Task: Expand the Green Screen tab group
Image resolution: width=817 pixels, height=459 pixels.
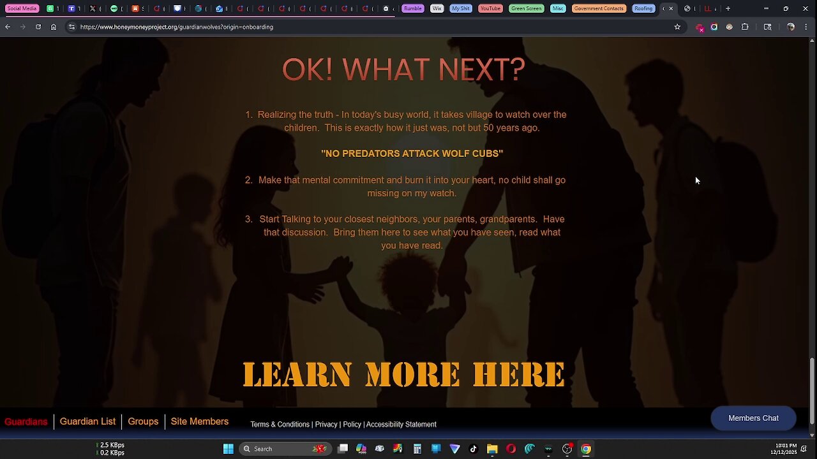Action: tap(526, 8)
